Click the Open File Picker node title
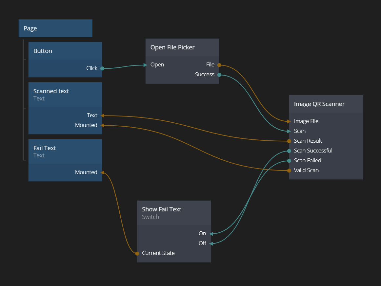 172,47
